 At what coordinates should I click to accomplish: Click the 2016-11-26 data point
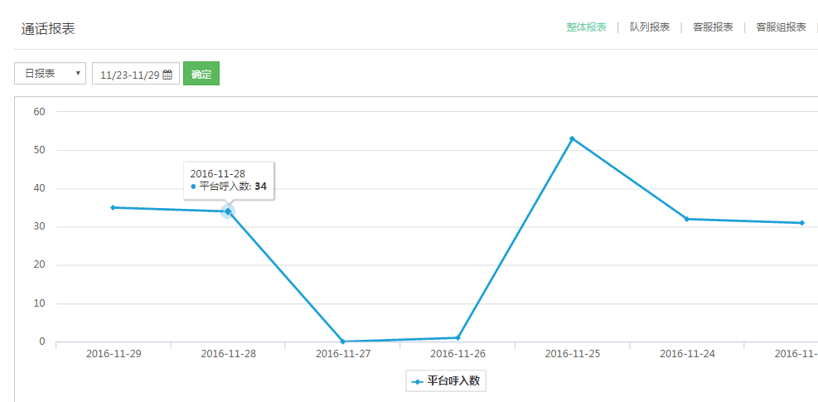(x=457, y=337)
